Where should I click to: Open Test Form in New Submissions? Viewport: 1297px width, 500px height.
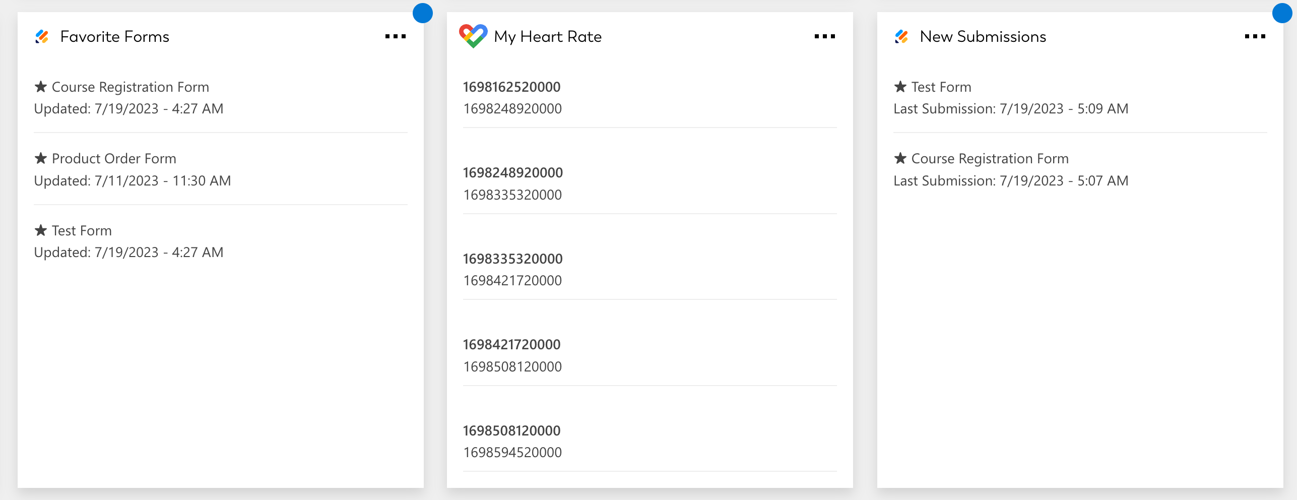pyautogui.click(x=941, y=87)
